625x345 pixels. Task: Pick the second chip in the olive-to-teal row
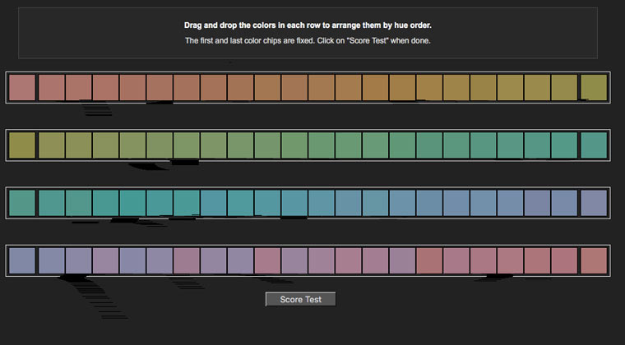pyautogui.click(x=52, y=145)
